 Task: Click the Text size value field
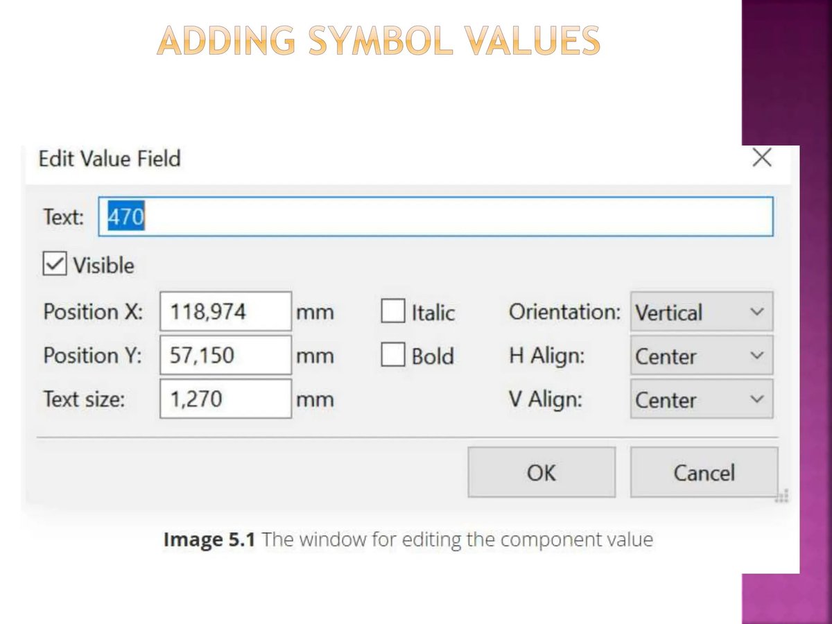click(x=225, y=399)
